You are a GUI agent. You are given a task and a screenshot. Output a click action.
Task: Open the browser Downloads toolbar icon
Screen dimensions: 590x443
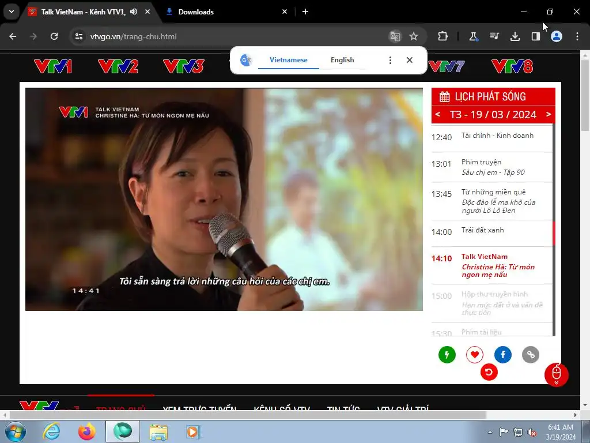(x=515, y=36)
